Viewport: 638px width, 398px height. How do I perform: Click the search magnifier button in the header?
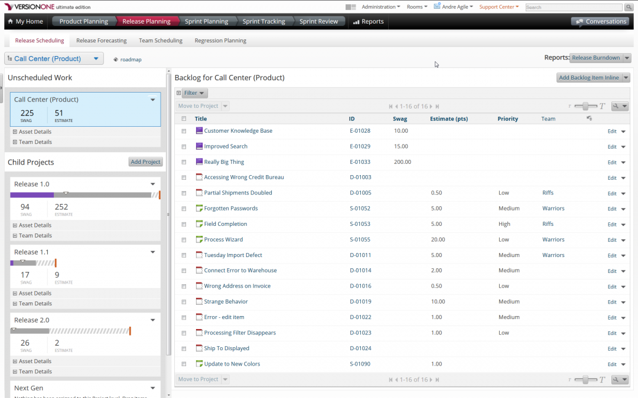point(629,7)
